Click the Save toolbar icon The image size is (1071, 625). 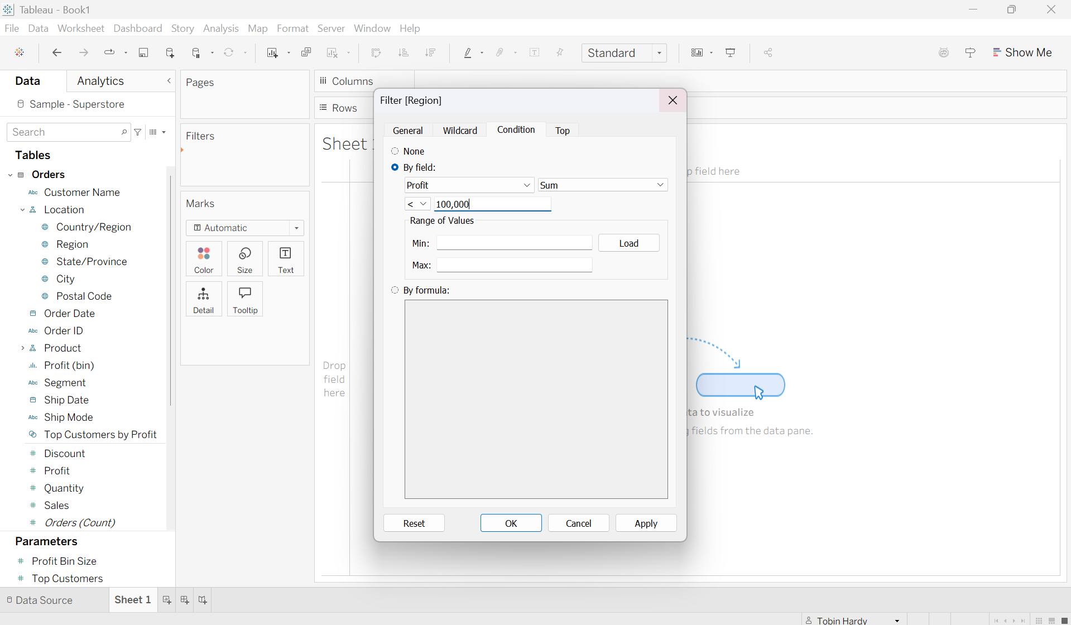click(x=143, y=52)
